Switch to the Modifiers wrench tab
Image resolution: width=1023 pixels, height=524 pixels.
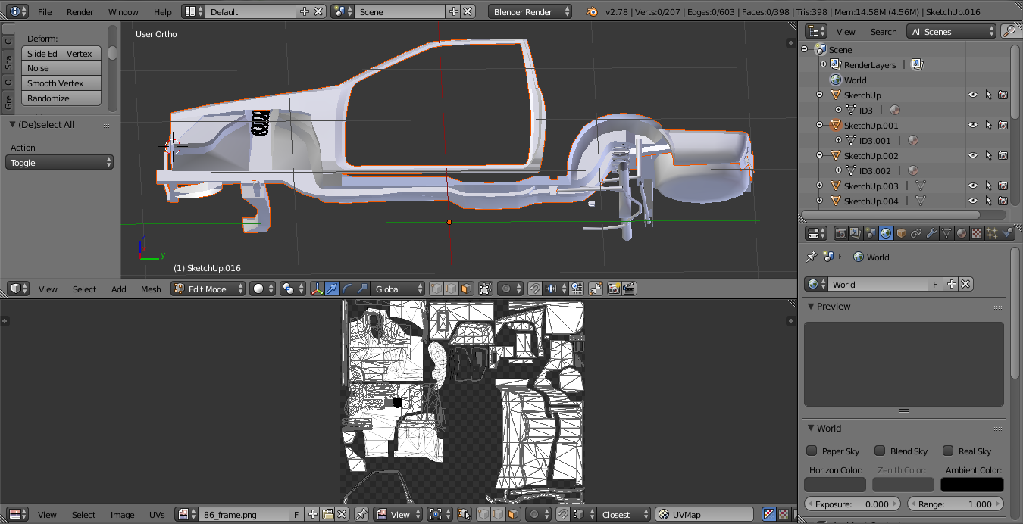[x=931, y=233]
